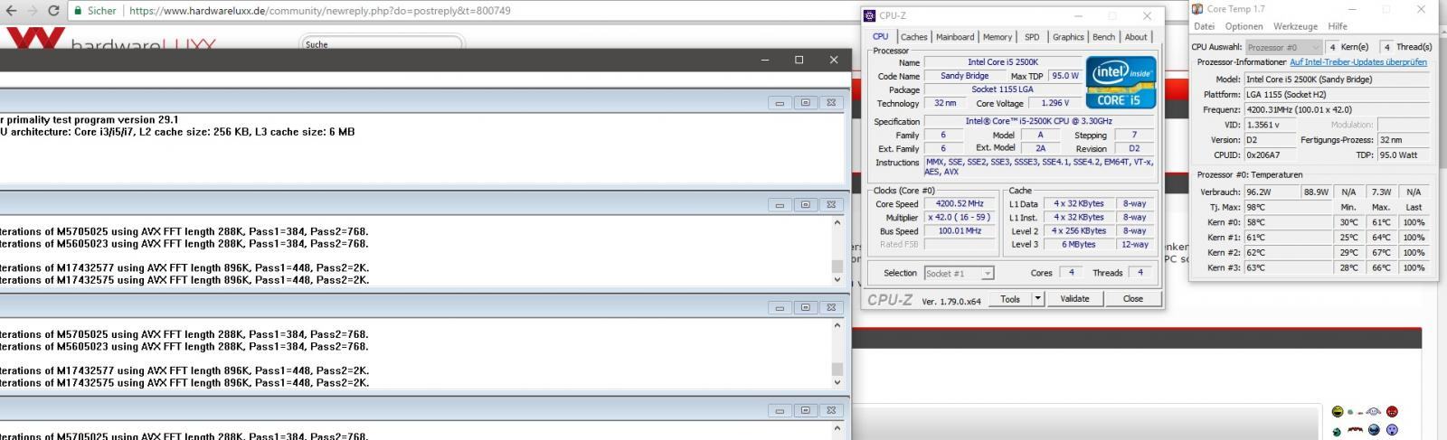Image resolution: width=1447 pixels, height=440 pixels.
Task: Go back in the browser
Action: point(10,11)
